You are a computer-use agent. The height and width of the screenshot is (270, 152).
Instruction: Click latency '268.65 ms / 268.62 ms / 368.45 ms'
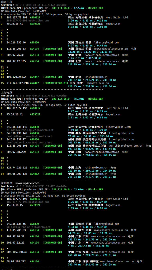(92, 155)
